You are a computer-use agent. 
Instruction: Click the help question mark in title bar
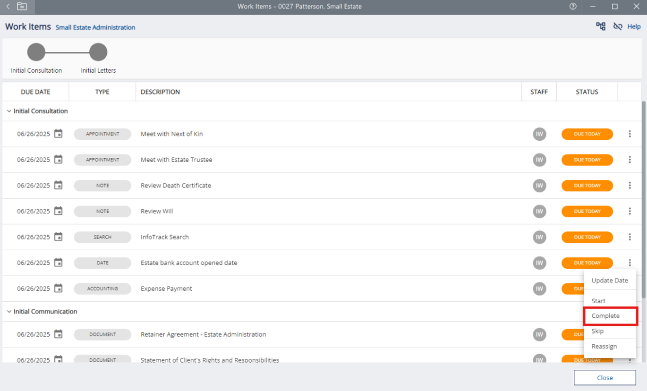coord(573,7)
